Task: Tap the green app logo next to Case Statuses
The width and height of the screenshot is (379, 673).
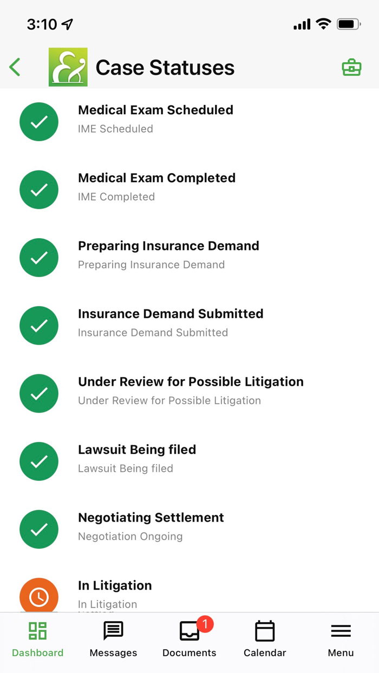Action: 67,67
